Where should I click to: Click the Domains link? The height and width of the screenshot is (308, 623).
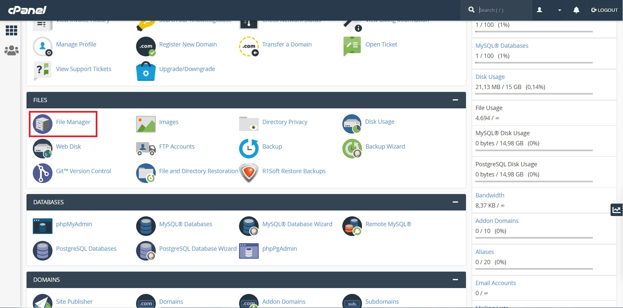click(x=171, y=301)
